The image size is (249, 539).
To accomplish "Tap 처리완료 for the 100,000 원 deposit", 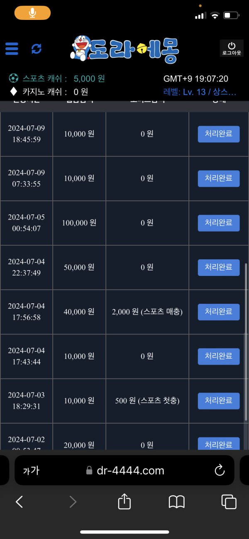I will pos(219,223).
